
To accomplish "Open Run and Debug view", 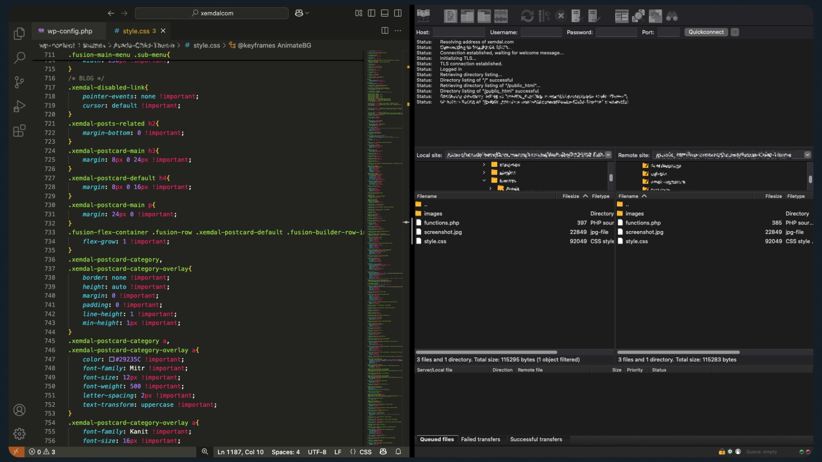I will point(19,106).
